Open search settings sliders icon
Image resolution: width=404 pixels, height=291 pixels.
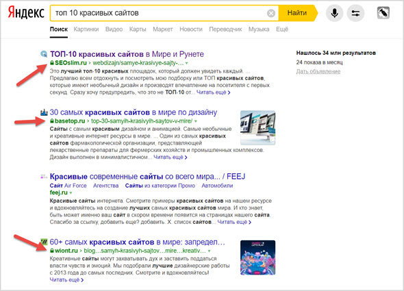(355, 13)
